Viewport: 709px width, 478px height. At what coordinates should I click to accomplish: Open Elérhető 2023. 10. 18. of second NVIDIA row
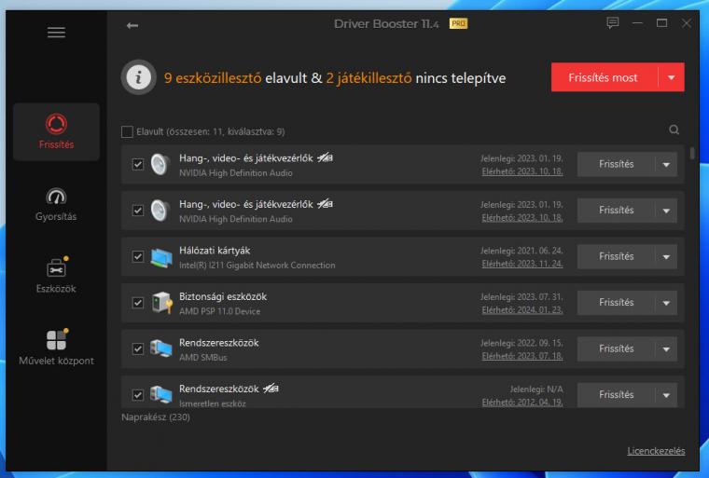tap(522, 218)
